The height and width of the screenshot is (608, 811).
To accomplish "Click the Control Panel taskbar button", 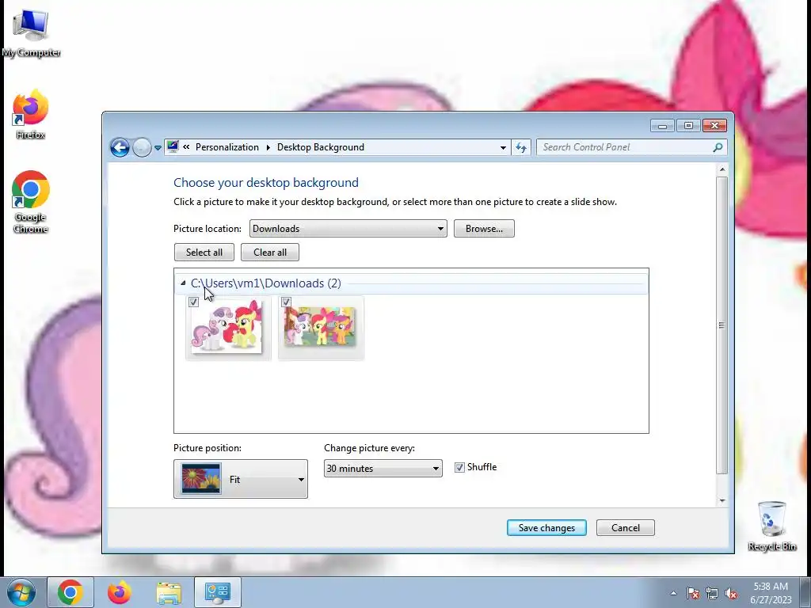I will pyautogui.click(x=218, y=592).
